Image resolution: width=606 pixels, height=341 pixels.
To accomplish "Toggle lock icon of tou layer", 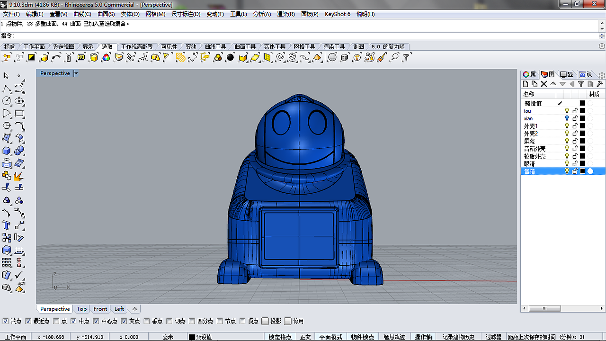I will tap(575, 111).
